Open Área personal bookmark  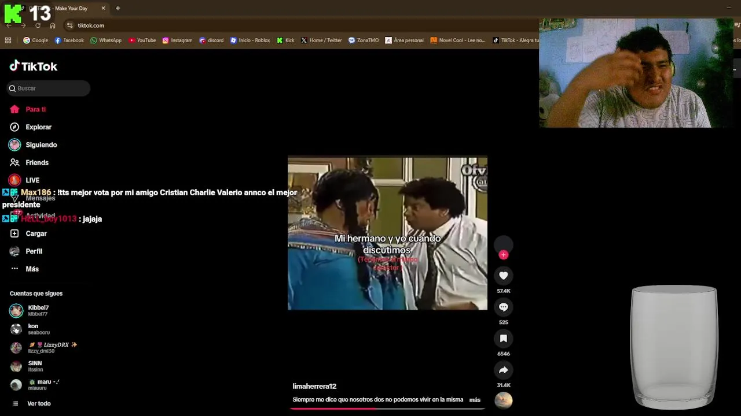tap(404, 40)
